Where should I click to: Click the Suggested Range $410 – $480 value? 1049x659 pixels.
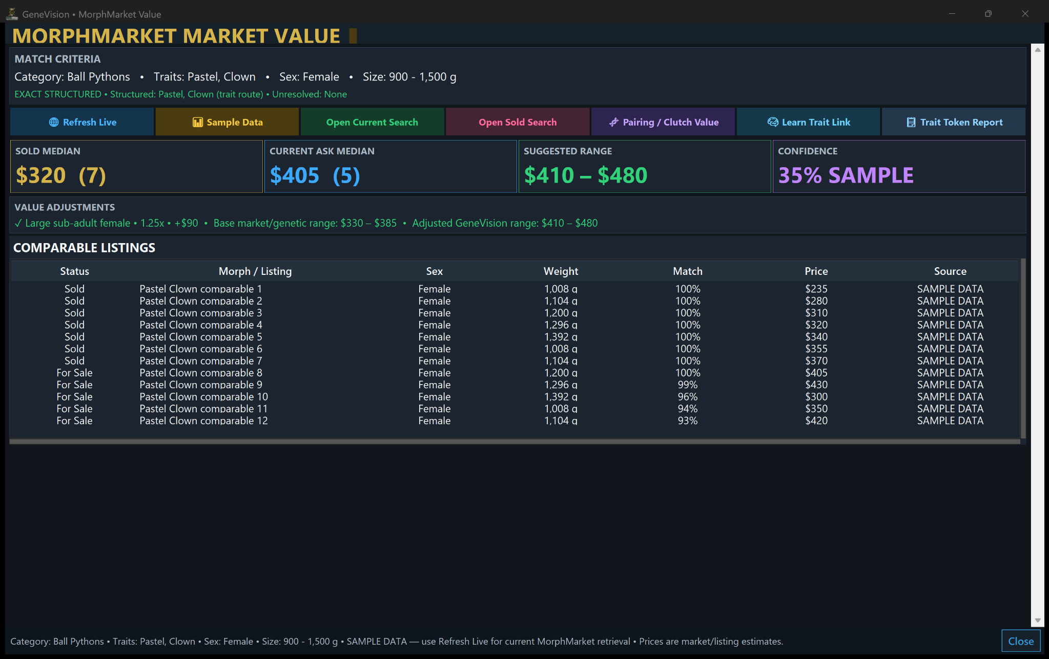click(586, 175)
